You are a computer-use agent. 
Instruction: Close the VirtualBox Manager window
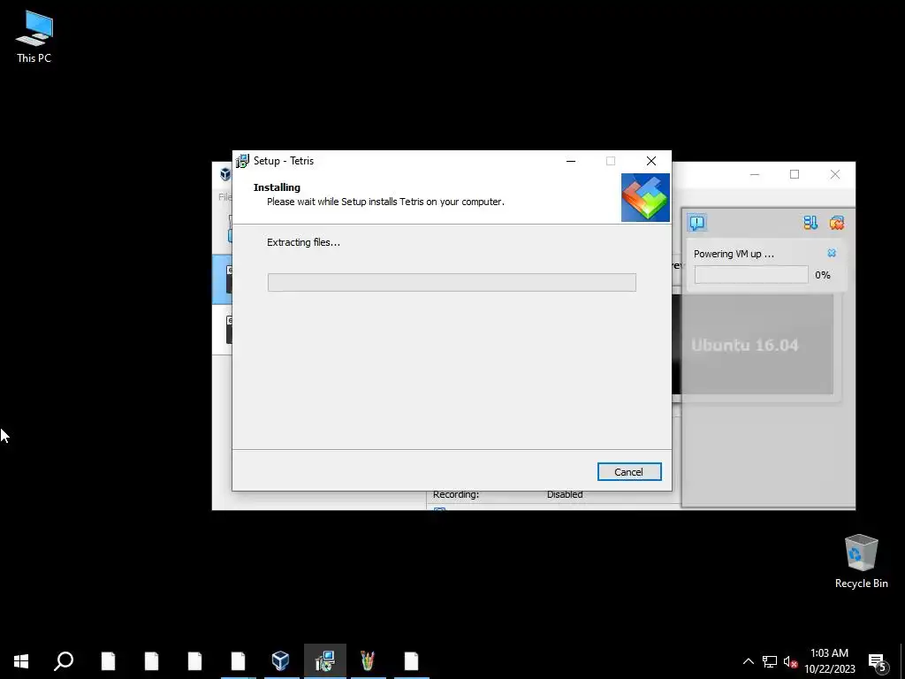pyautogui.click(x=834, y=174)
